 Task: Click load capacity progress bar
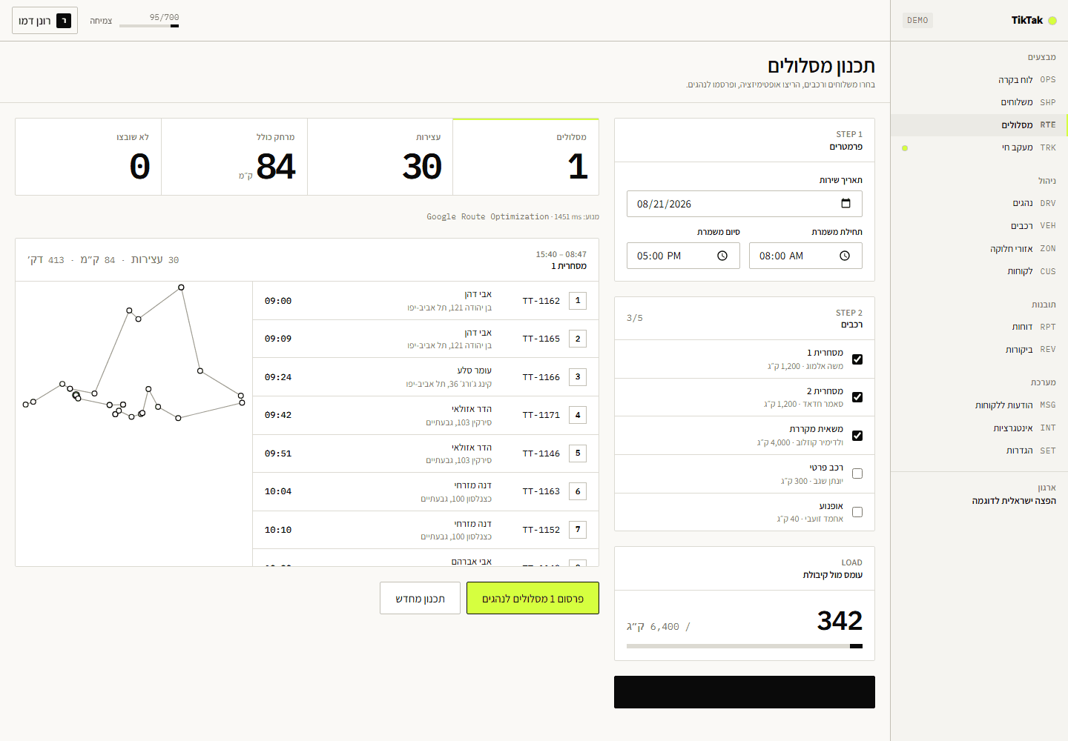(745, 646)
